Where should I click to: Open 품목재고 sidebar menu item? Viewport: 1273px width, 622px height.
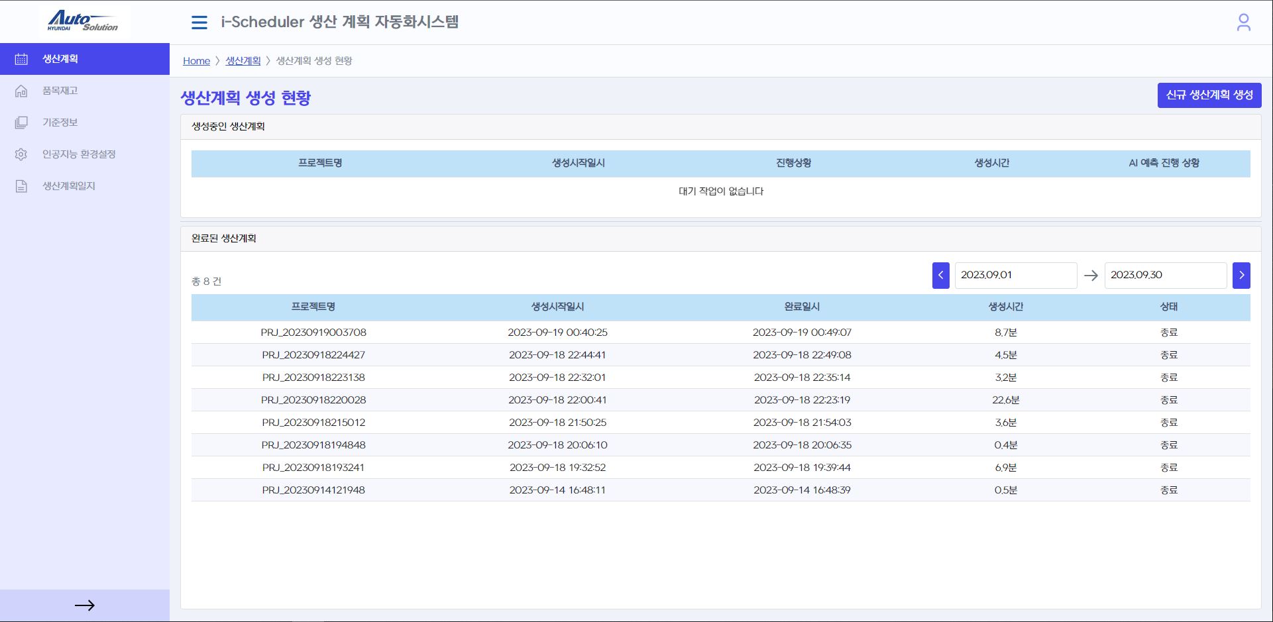[85, 91]
